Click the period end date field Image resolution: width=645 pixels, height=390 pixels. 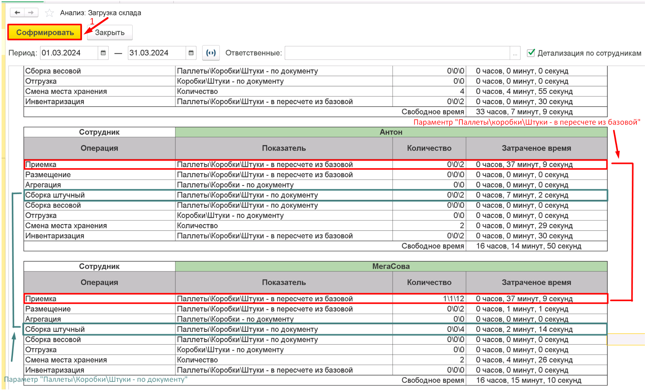157,53
